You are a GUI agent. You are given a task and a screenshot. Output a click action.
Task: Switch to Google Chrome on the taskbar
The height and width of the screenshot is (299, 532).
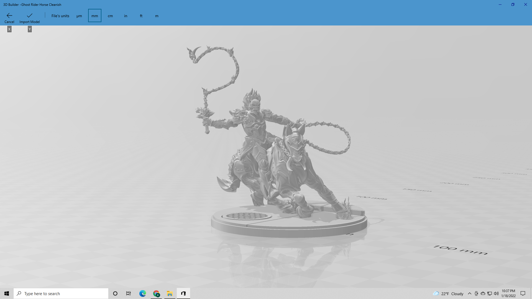[x=156, y=293]
